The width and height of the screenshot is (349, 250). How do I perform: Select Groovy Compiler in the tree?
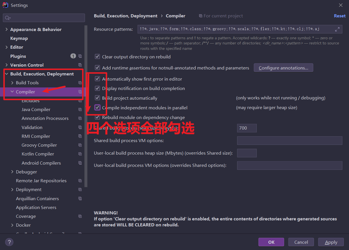[x=39, y=145]
